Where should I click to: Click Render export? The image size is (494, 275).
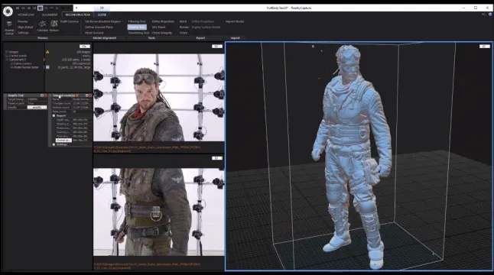(184, 27)
